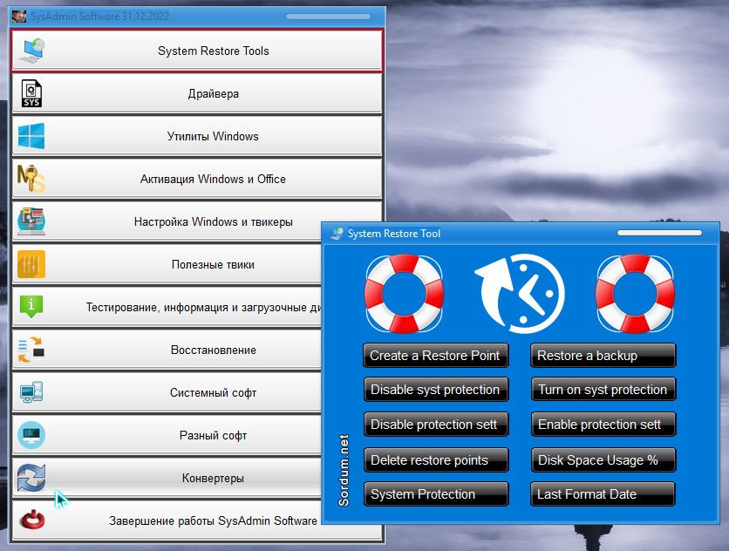
Task: Open the Системный софт menu entry
Action: tap(213, 392)
